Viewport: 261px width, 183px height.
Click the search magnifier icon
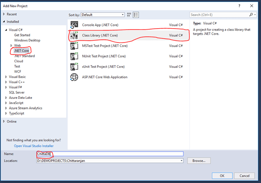coord(251,15)
